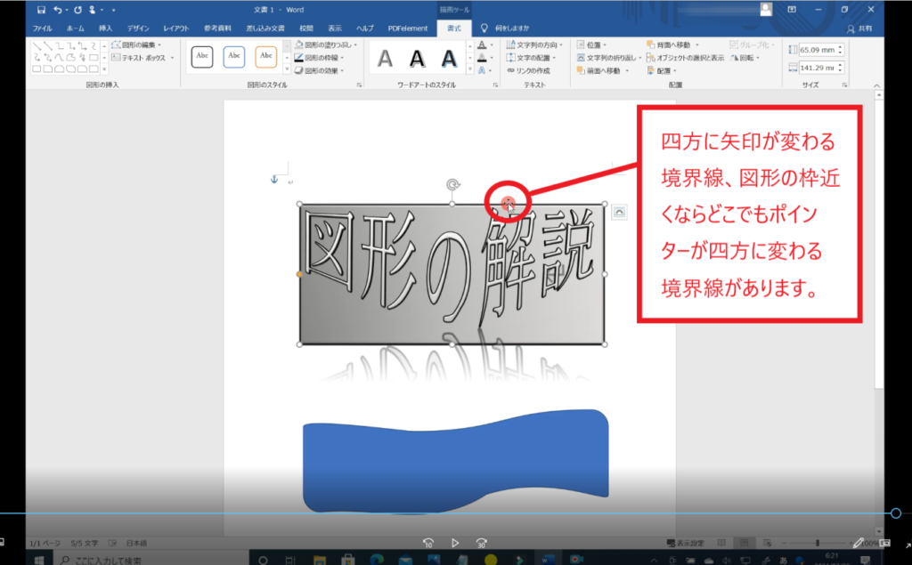Open the ファイル (File) menu tab
This screenshot has width=912, height=565.
42,28
